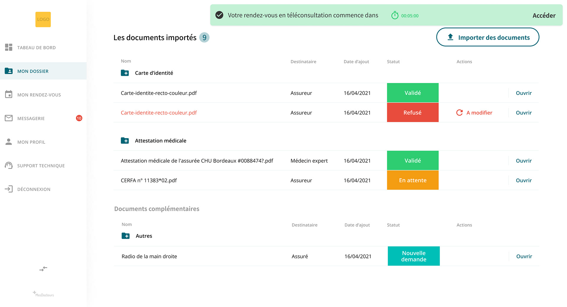Image resolution: width=567 pixels, height=307 pixels.
Task: Click the green Validé status of the attestation
Action: 413,160
